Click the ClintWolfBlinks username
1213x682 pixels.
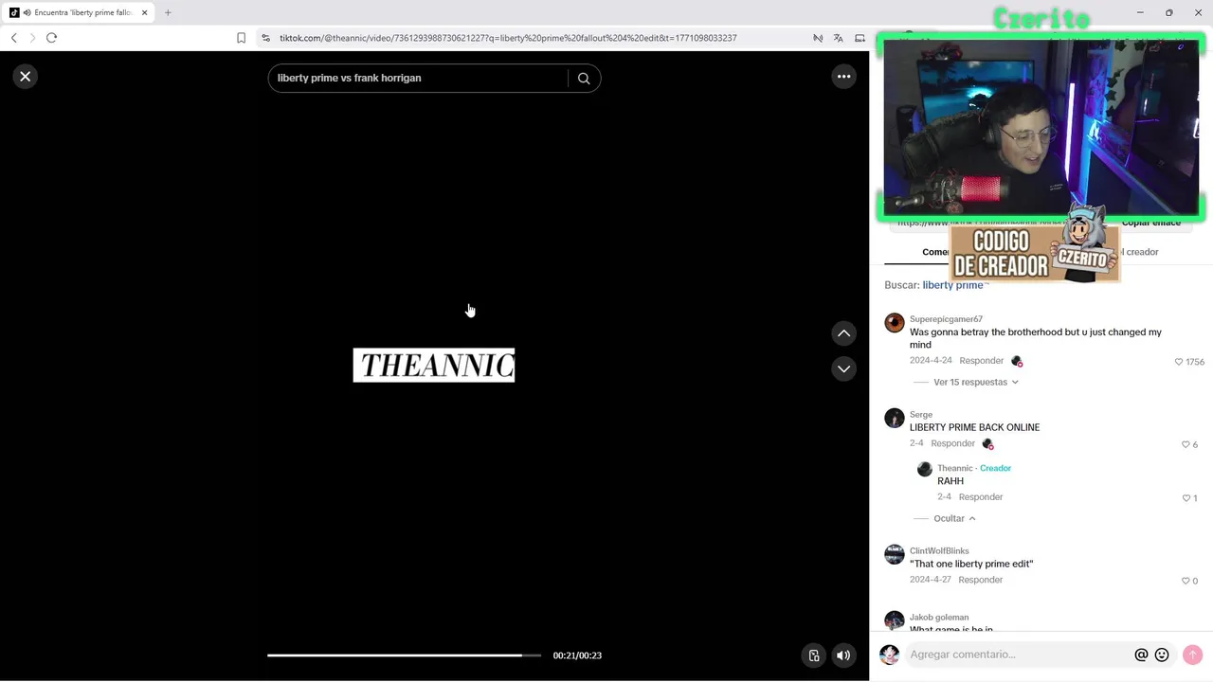(x=939, y=551)
